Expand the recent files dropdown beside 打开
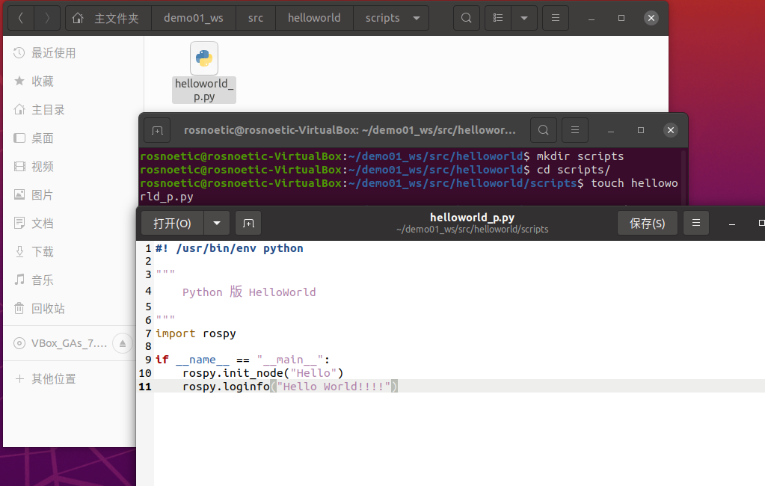 (217, 224)
